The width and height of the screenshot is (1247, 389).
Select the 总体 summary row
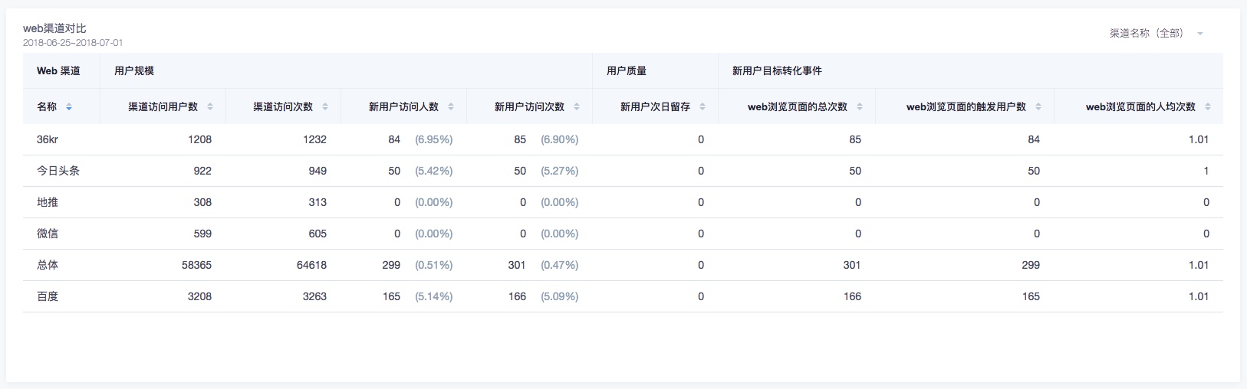[623, 265]
